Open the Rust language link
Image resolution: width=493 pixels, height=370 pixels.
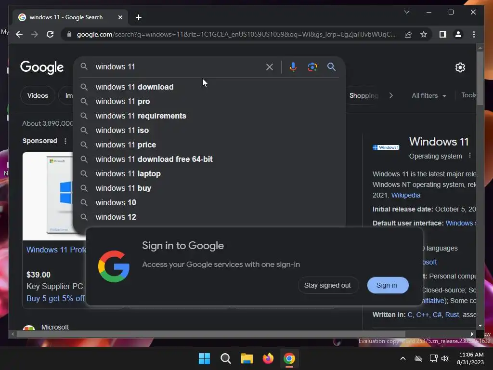tap(452, 315)
